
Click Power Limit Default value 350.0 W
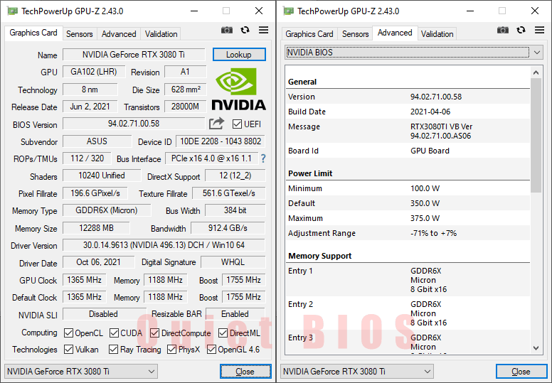click(x=425, y=204)
